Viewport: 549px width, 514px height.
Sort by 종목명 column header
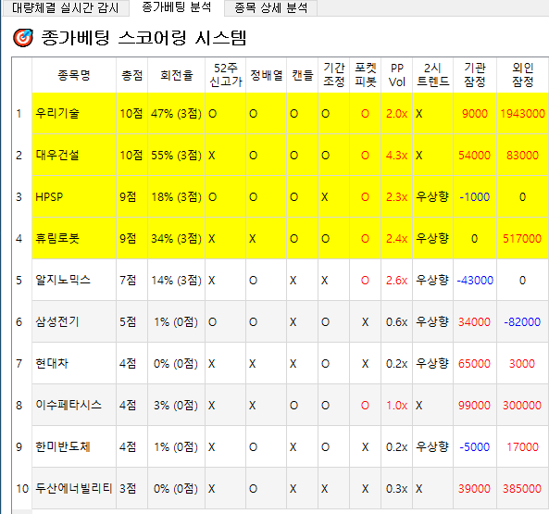(74, 75)
